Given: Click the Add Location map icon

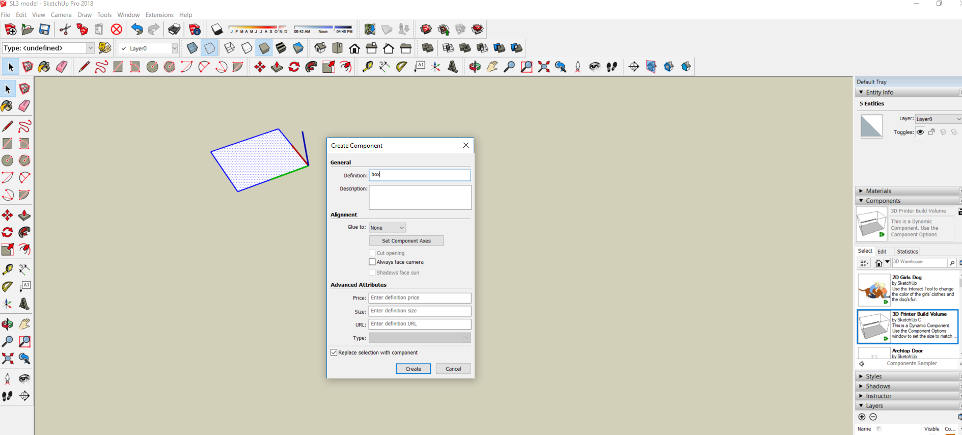Looking at the screenshot, I should coord(370,30).
